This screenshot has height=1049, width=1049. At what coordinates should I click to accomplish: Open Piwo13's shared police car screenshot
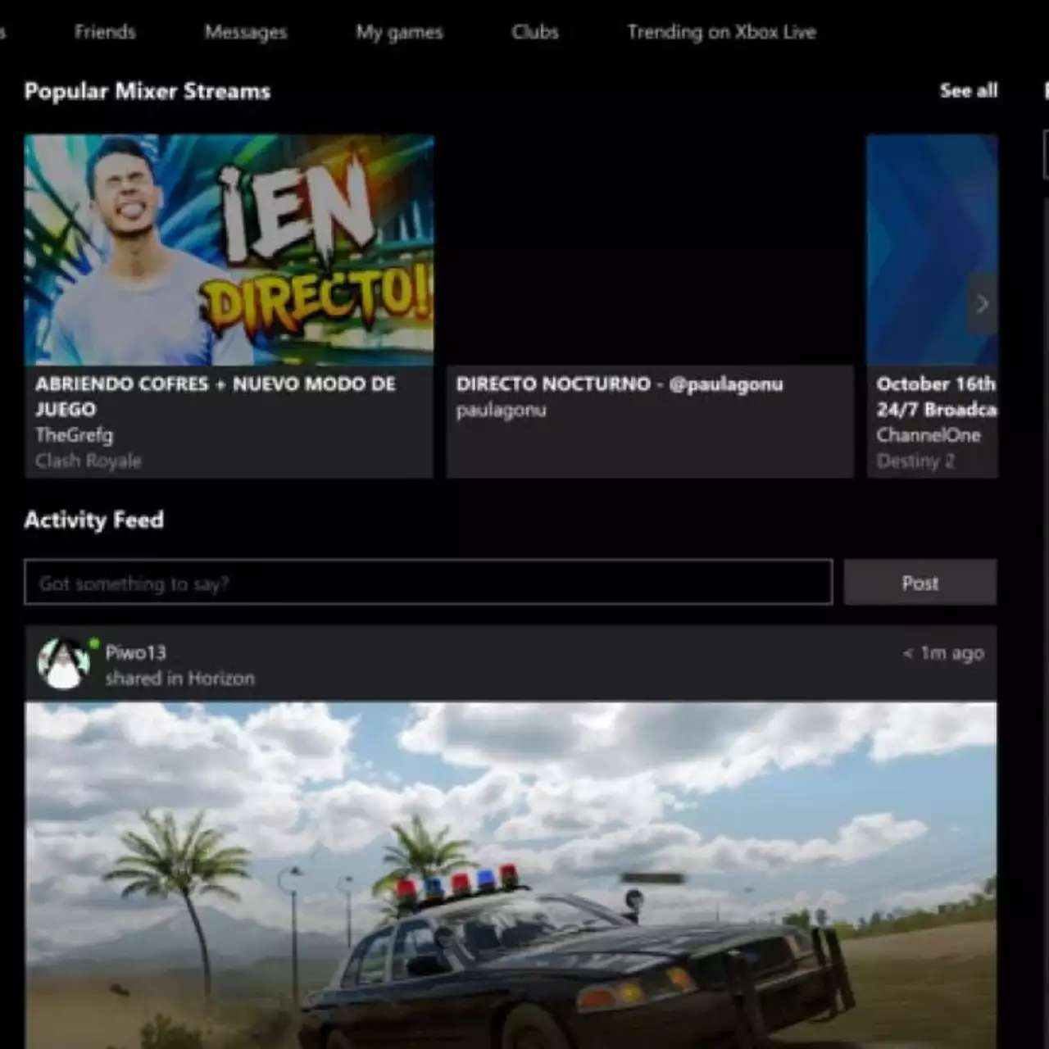tap(511, 875)
